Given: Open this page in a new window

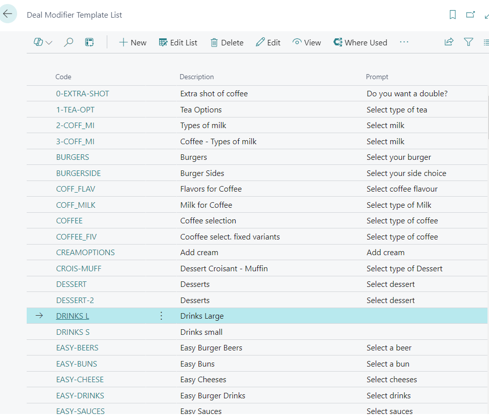Looking at the screenshot, I should pos(470,15).
